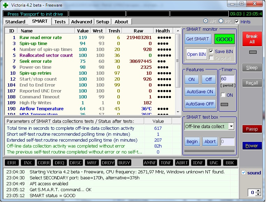Enable the Timer ON checkbox
This screenshot has width=266, height=202.
(223, 95)
